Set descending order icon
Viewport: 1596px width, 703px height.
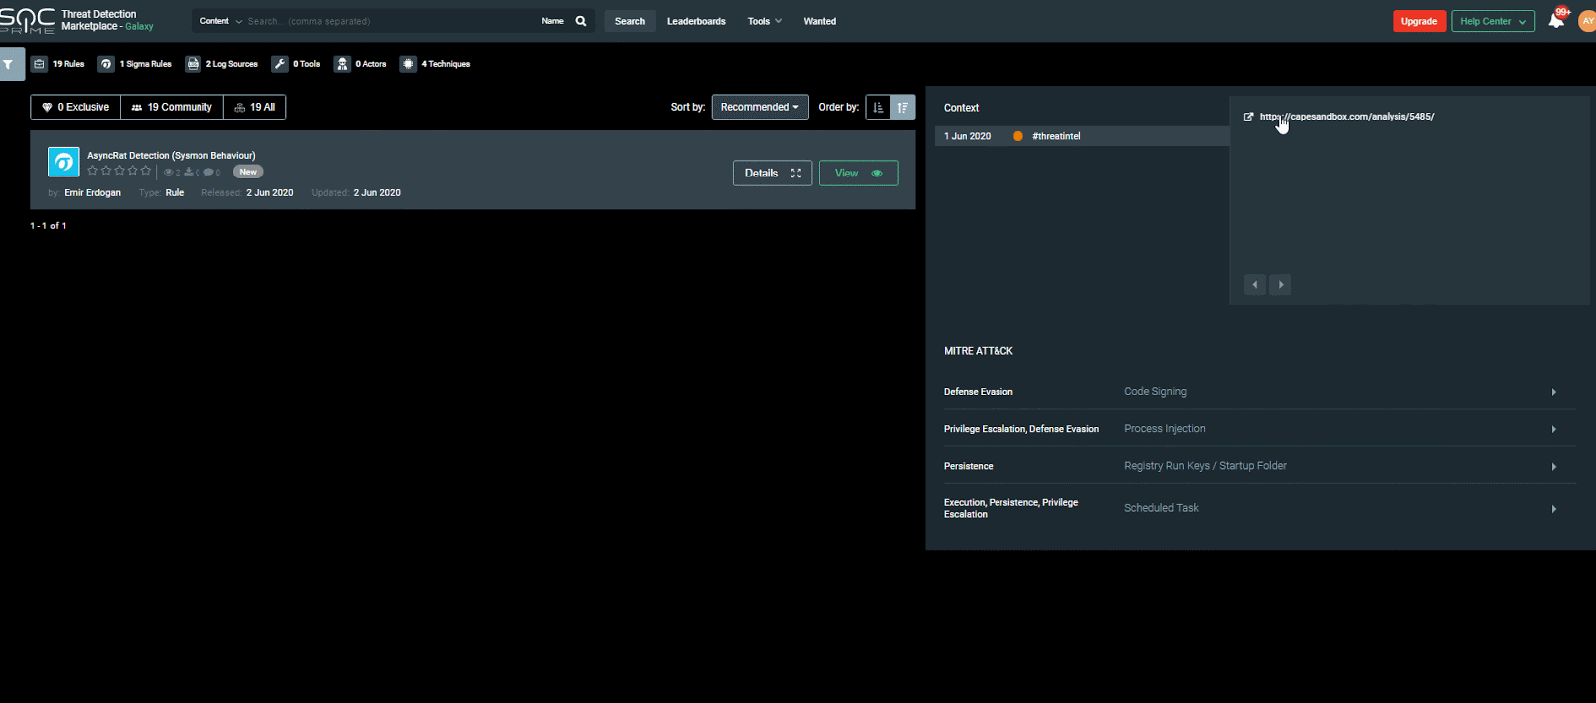903,107
